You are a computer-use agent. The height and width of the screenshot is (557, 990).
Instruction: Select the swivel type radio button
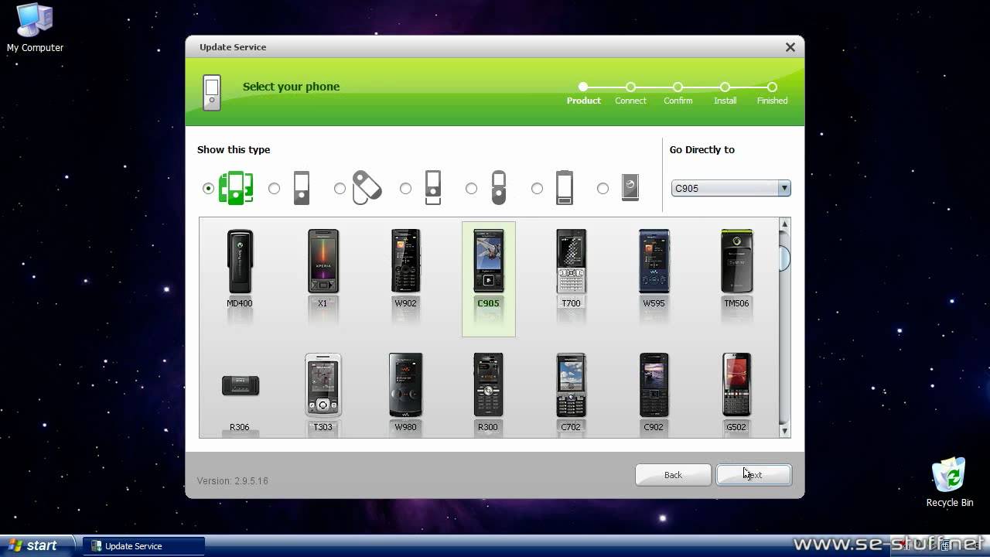click(340, 188)
